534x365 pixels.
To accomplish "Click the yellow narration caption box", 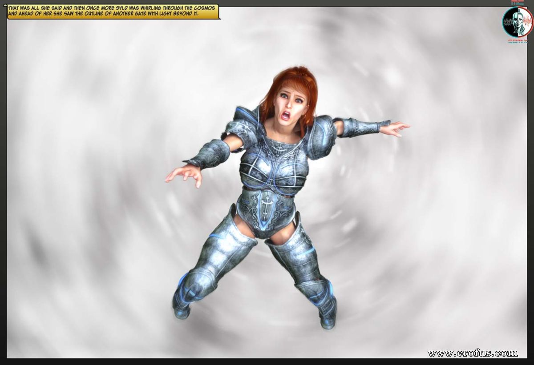I will tap(113, 11).
